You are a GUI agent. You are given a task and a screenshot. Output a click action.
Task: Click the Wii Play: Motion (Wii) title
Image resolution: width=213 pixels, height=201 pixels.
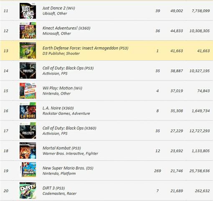[x=62, y=88]
